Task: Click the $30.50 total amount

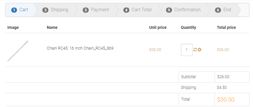Action: tap(226, 100)
